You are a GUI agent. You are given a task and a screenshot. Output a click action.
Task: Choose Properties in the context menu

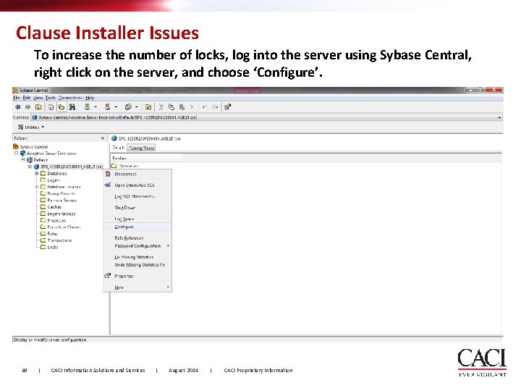(x=137, y=276)
